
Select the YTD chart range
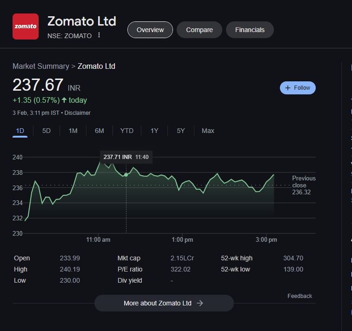[127, 131]
